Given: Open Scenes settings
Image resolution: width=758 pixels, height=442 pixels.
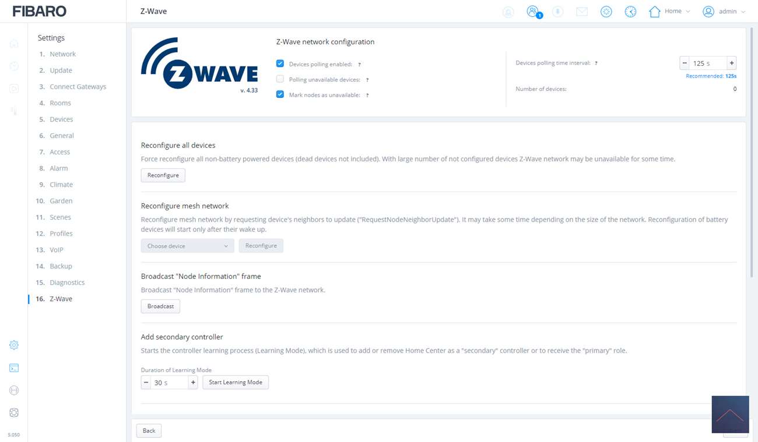Looking at the screenshot, I should tap(60, 217).
